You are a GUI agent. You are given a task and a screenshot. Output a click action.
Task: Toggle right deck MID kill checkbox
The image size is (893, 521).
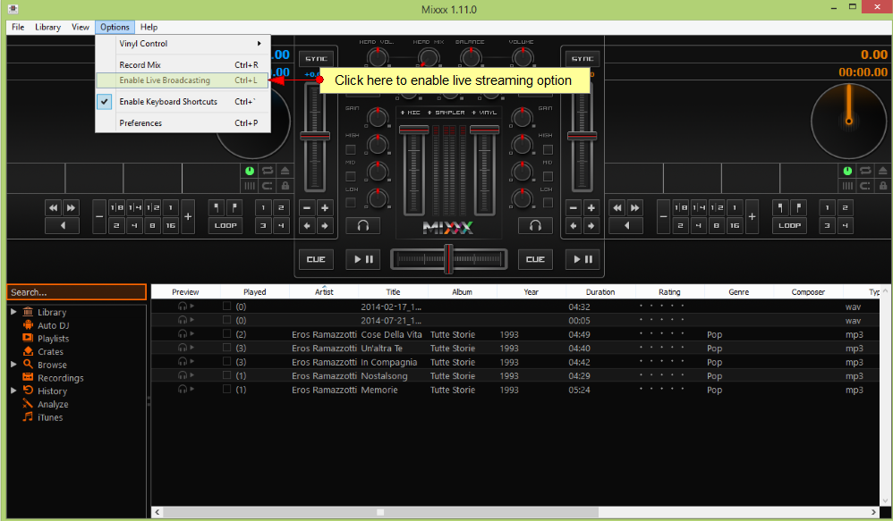click(548, 176)
